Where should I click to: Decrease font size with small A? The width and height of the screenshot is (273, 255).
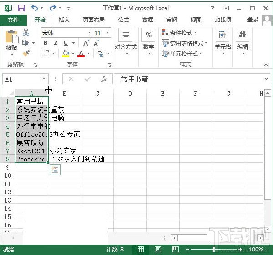coord(96,43)
